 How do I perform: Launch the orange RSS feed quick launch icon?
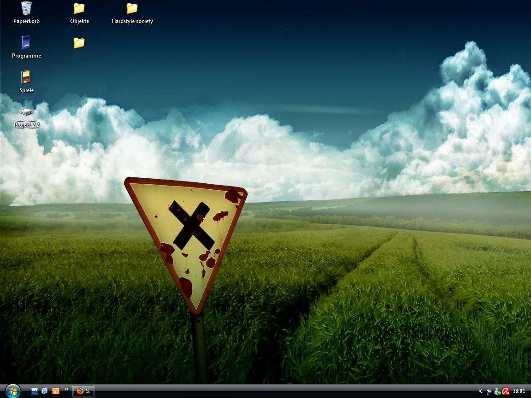[x=55, y=391]
